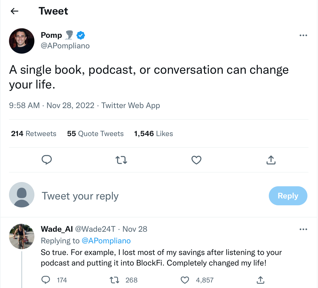Open the @APompliano handle under Pomp's name
This screenshot has width=318, height=288.
(65, 46)
